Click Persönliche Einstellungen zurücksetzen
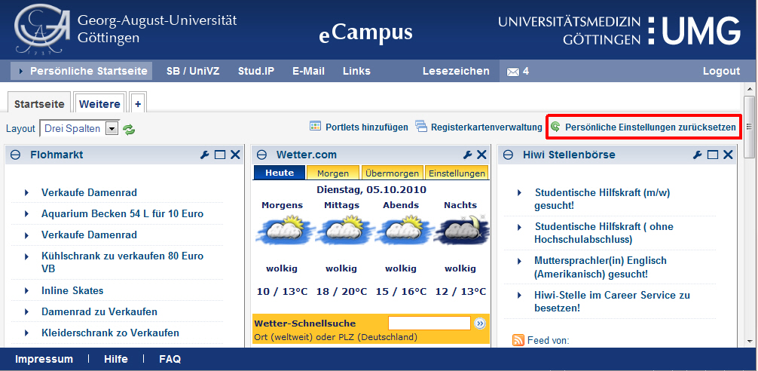Image resolution: width=758 pixels, height=371 pixels. pos(649,127)
